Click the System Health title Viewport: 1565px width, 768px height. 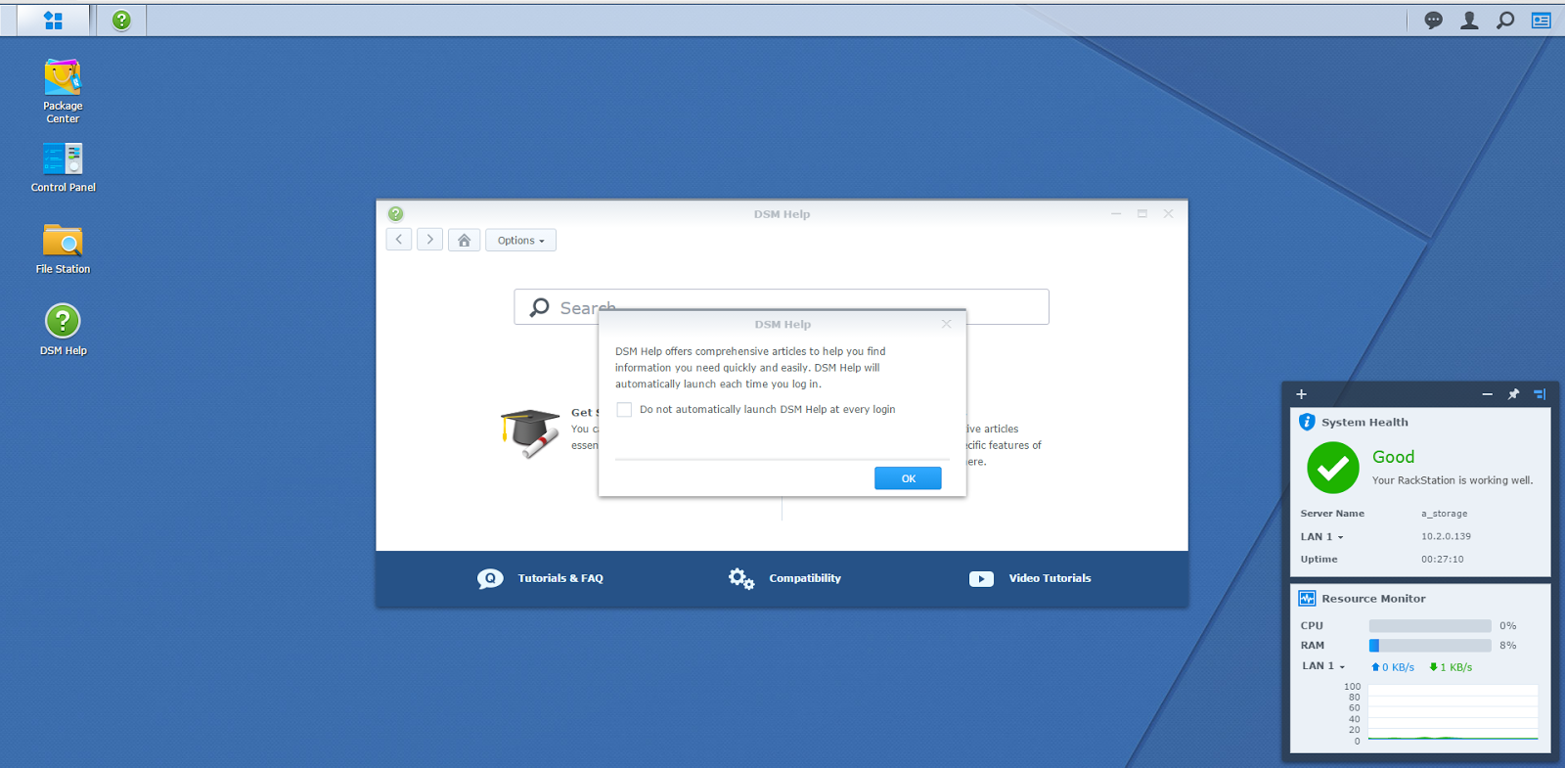[1364, 423]
